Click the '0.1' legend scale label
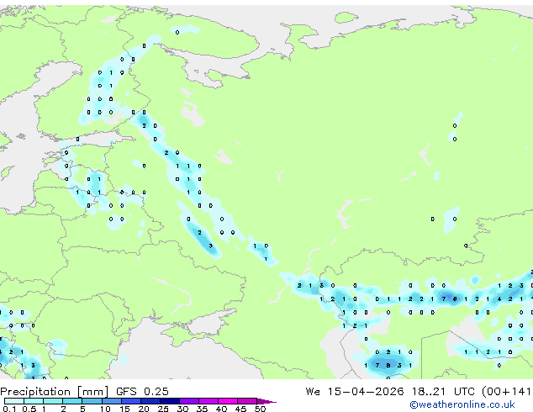 pos(9,409)
